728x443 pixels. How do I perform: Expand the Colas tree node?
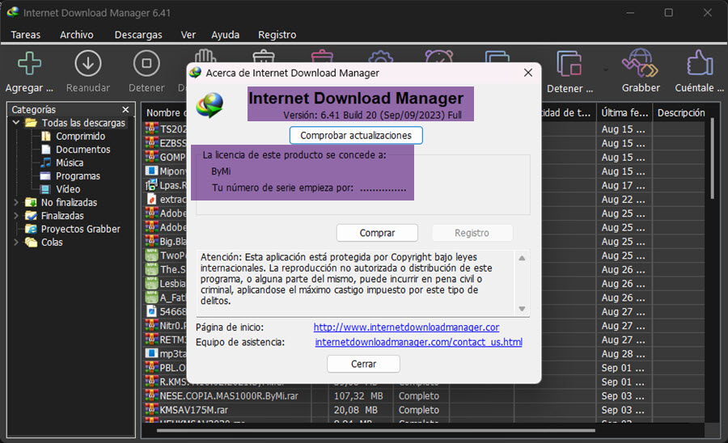[16, 243]
